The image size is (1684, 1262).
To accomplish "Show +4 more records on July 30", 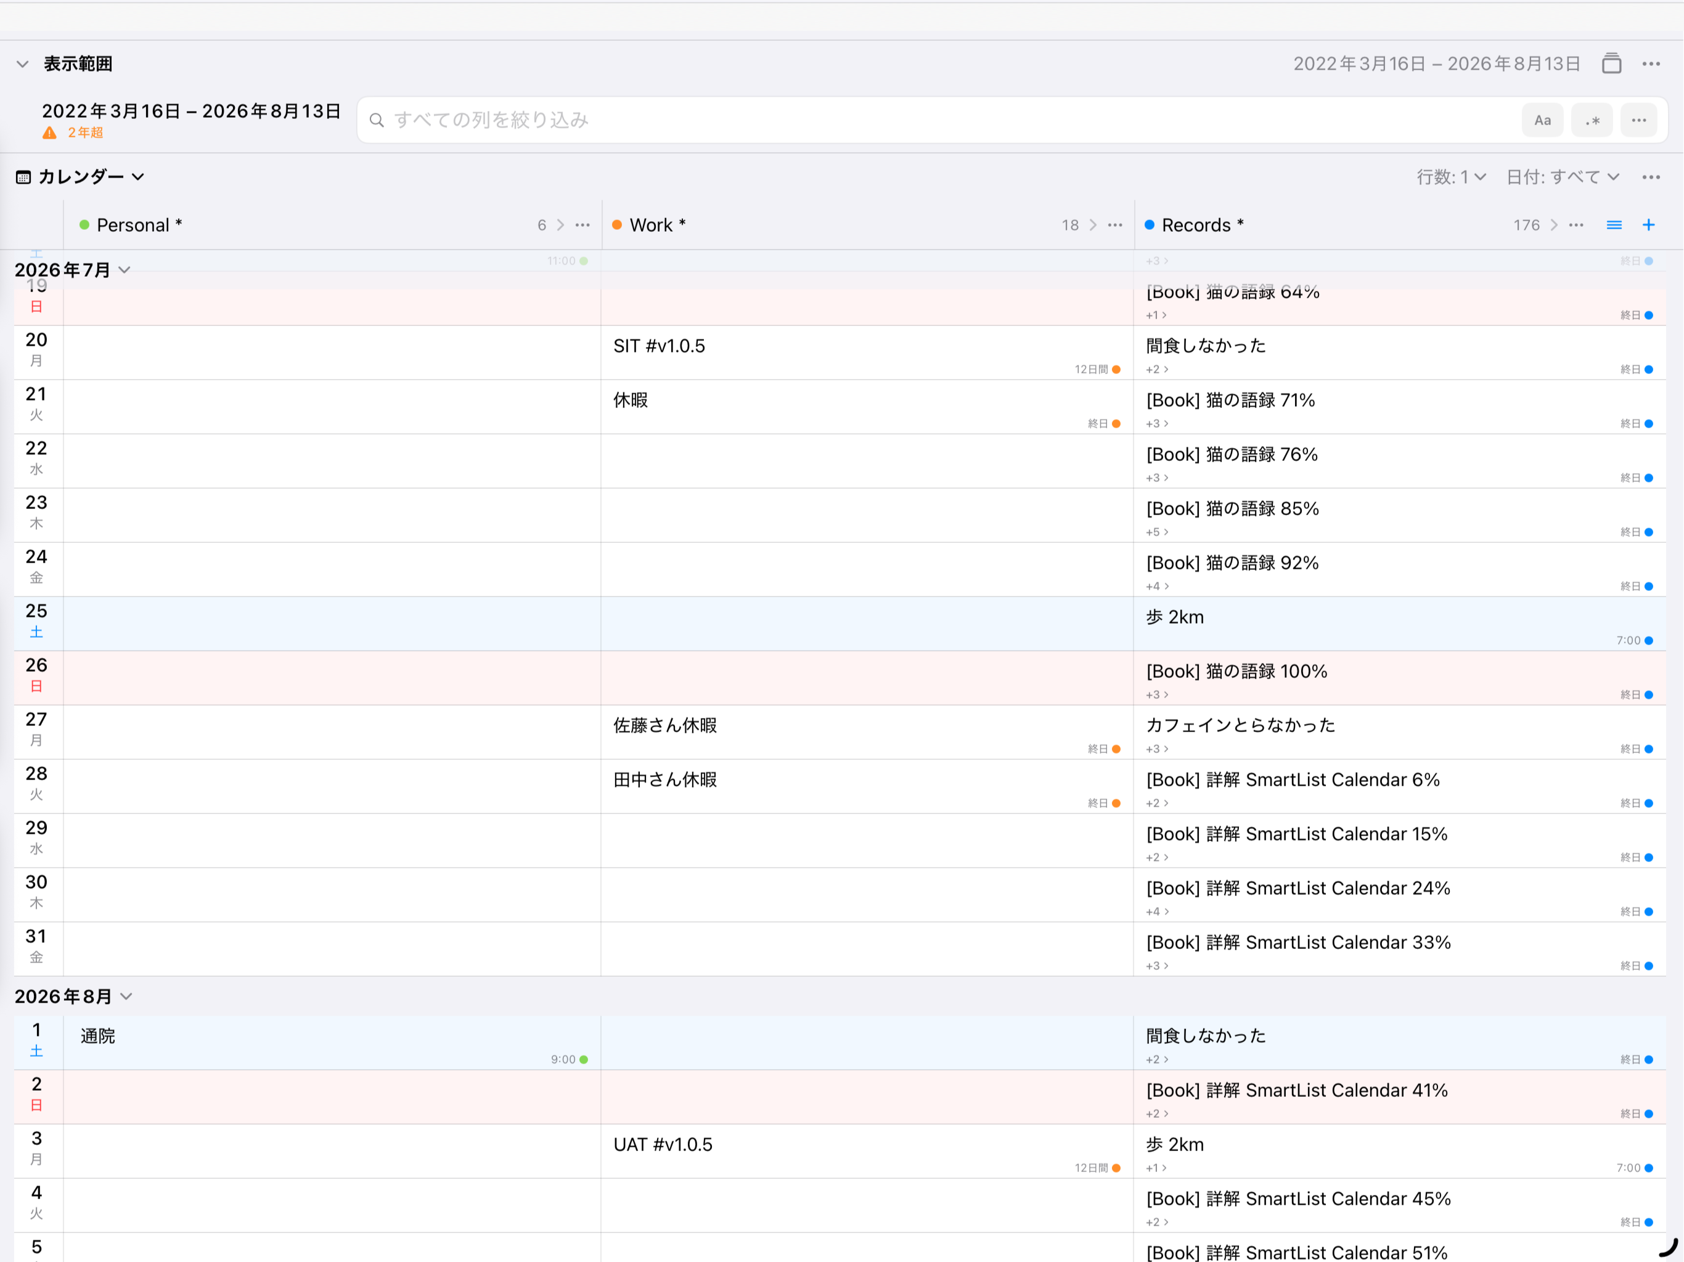I will click(x=1156, y=912).
